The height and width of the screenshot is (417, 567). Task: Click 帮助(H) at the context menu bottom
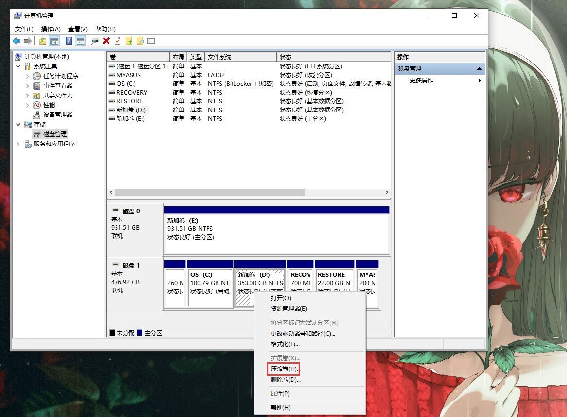tap(280, 408)
